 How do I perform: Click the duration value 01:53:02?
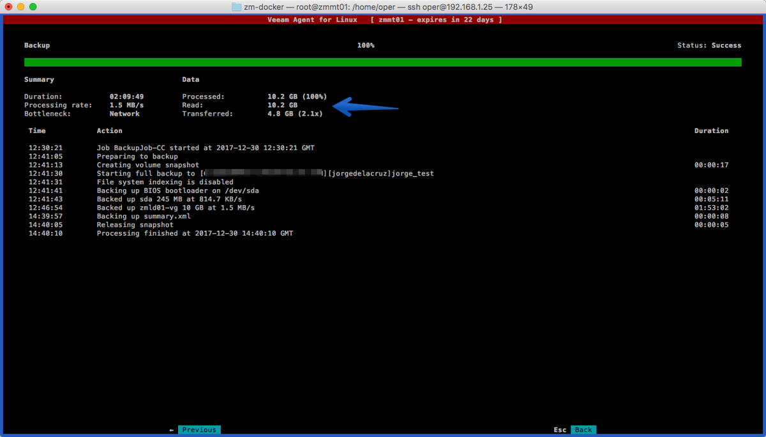coord(711,208)
